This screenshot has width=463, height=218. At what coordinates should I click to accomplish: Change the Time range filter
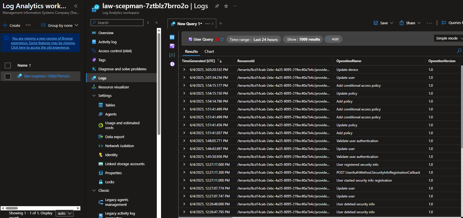pyautogui.click(x=254, y=39)
